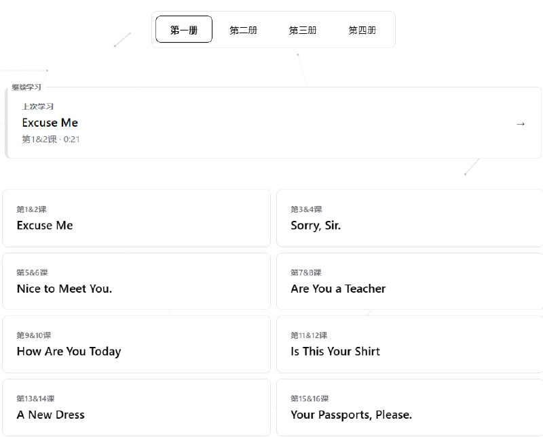Select the 第四册 tab

click(362, 30)
